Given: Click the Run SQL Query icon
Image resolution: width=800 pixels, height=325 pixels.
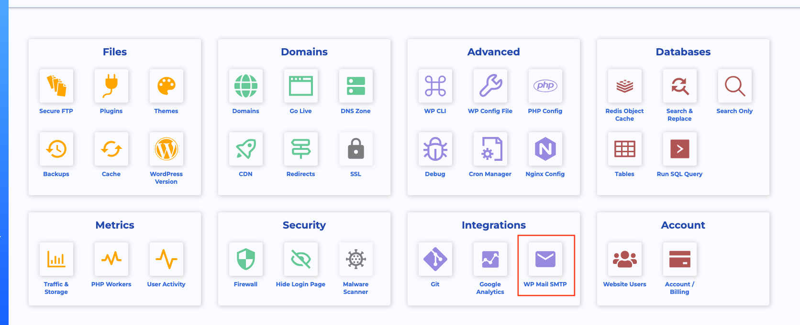Looking at the screenshot, I should click(680, 149).
